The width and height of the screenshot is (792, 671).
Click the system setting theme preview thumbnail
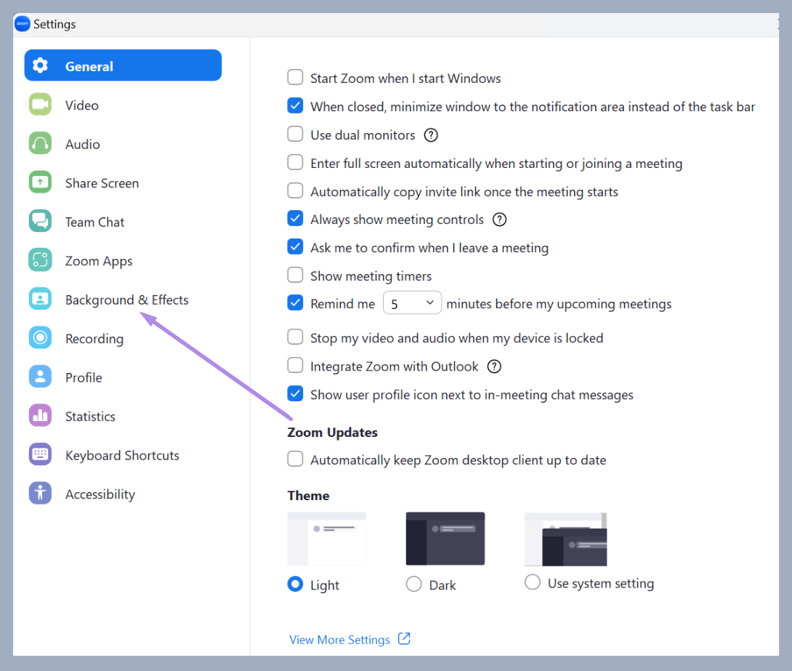[x=566, y=539]
